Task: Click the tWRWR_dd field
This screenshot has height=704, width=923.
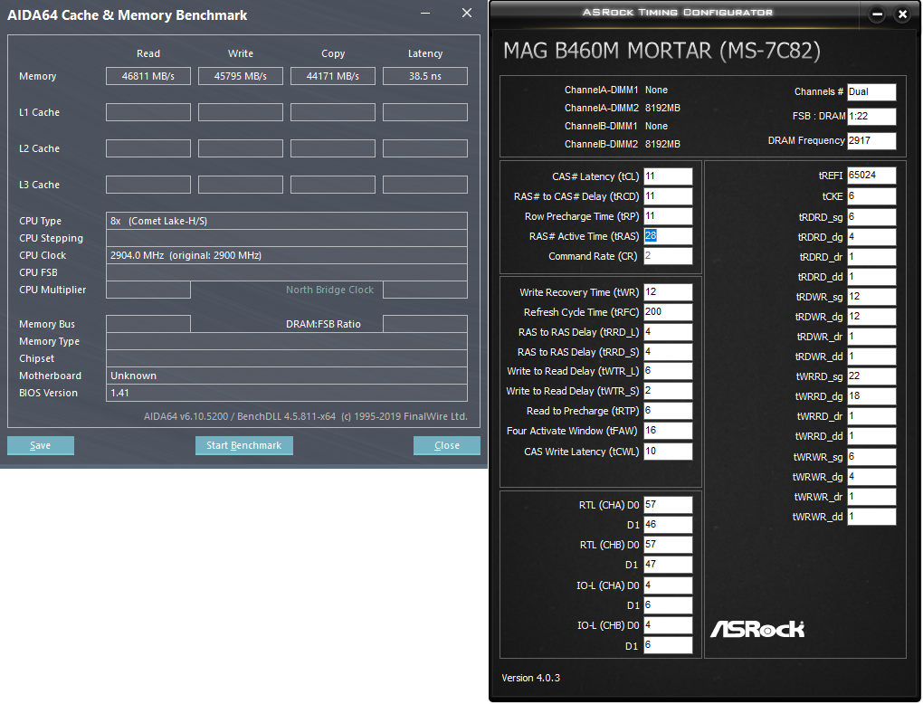Action: (x=871, y=517)
